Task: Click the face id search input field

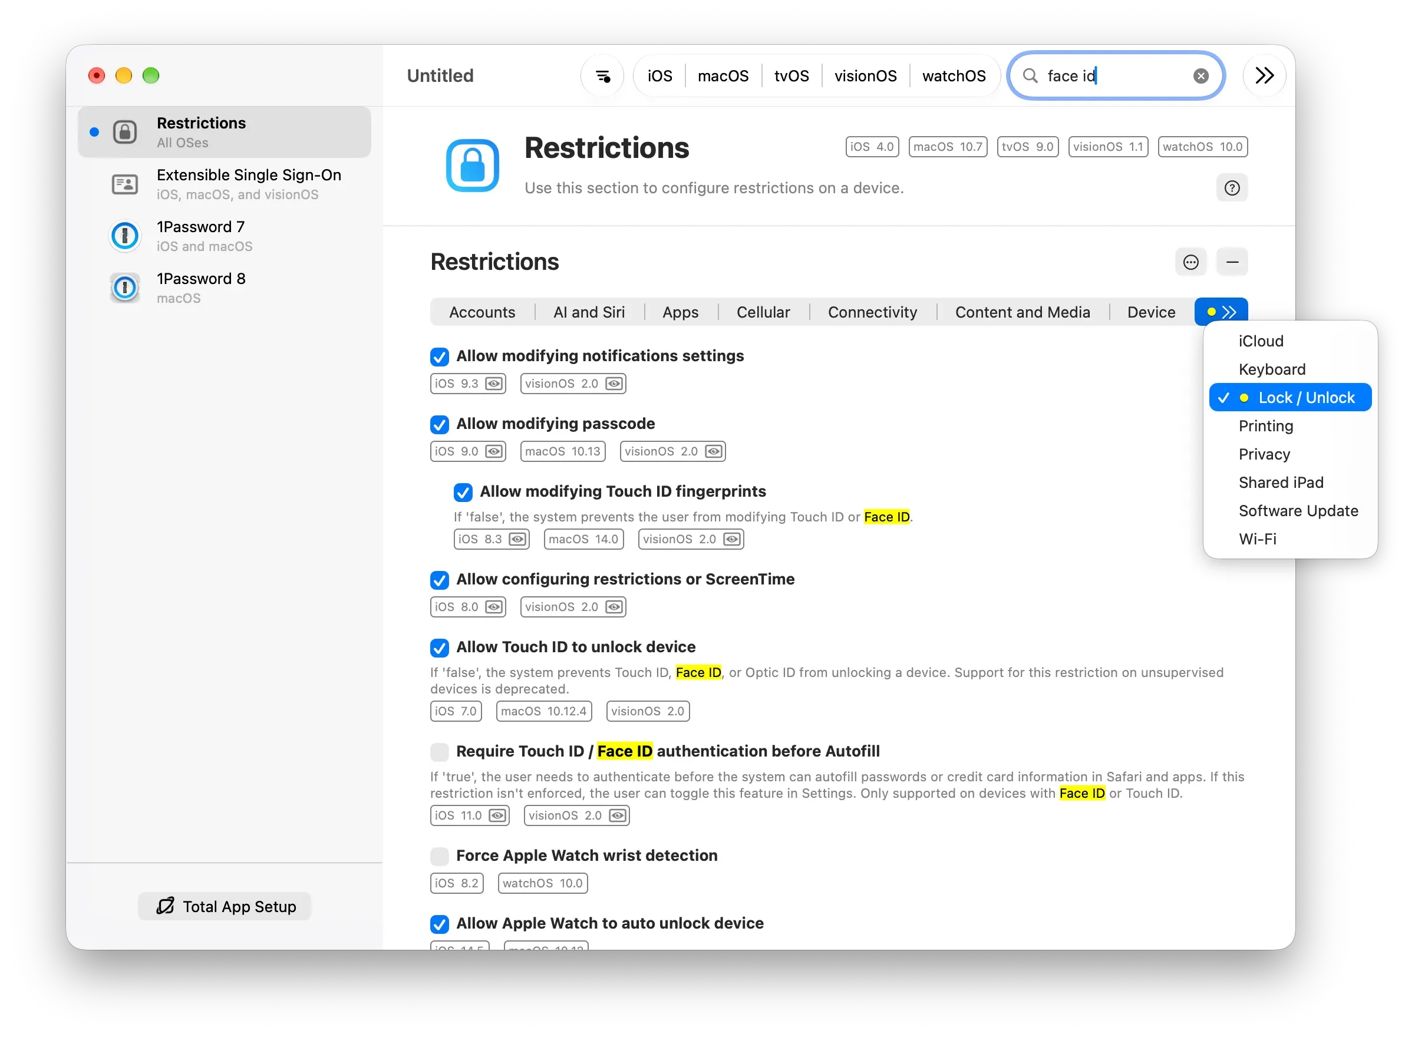Action: pos(1115,76)
